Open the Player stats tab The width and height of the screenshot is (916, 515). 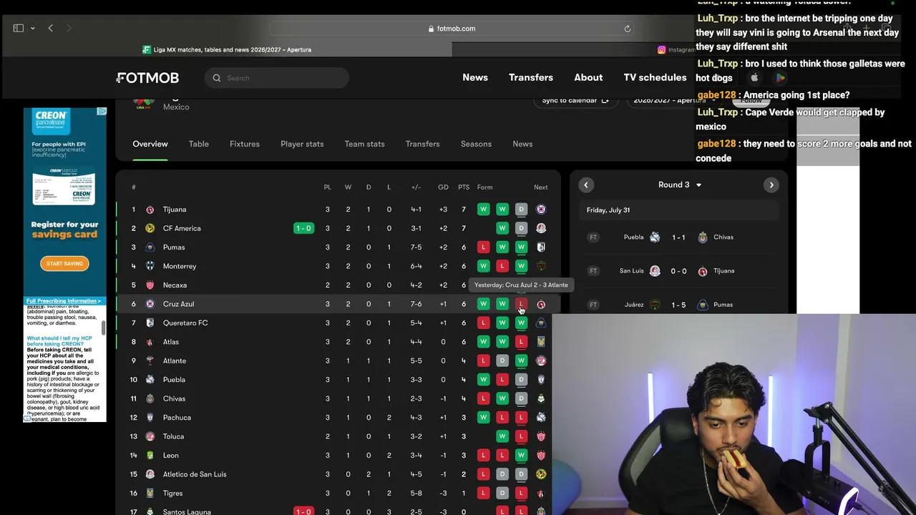(x=302, y=144)
